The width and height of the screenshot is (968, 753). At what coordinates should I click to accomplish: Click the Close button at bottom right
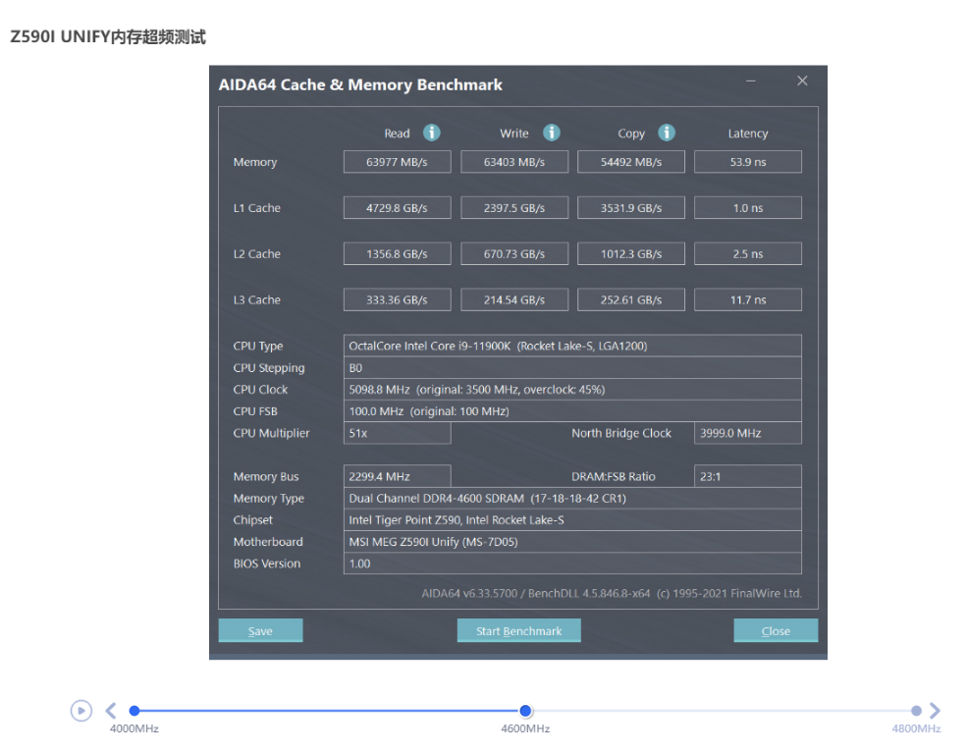point(776,630)
